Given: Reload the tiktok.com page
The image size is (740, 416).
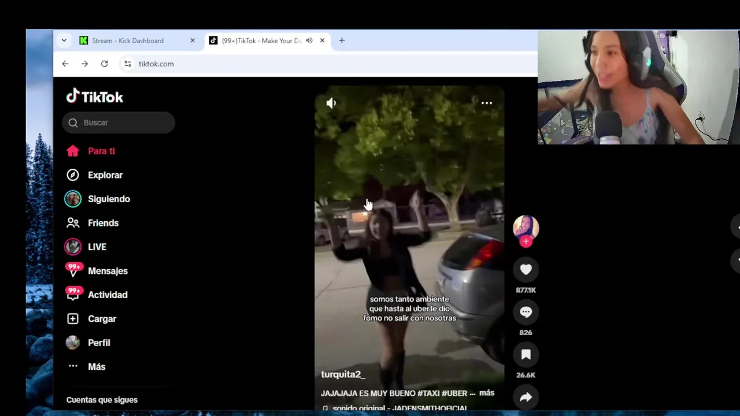Looking at the screenshot, I should pyautogui.click(x=104, y=64).
